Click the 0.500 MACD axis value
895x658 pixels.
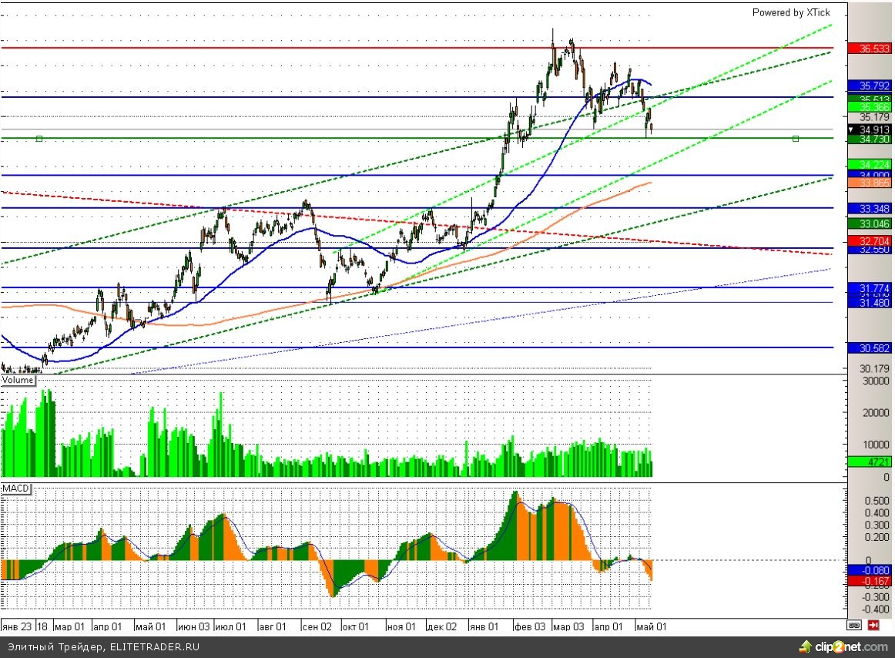877,500
